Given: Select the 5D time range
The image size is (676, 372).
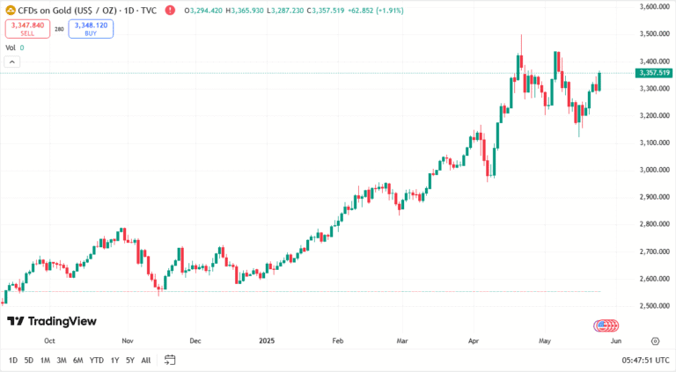Looking at the screenshot, I should (x=29, y=360).
